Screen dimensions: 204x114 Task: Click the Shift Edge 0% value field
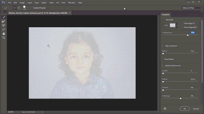click(194, 96)
